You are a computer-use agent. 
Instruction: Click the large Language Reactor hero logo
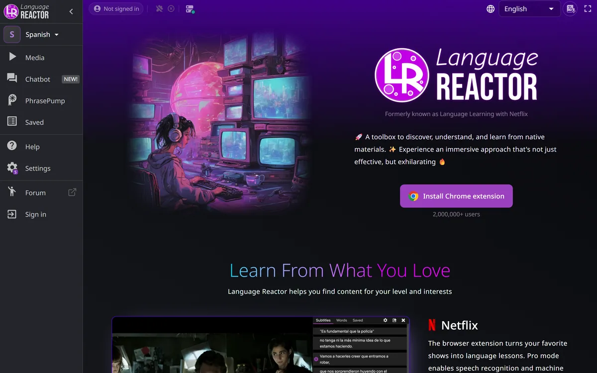(x=456, y=75)
